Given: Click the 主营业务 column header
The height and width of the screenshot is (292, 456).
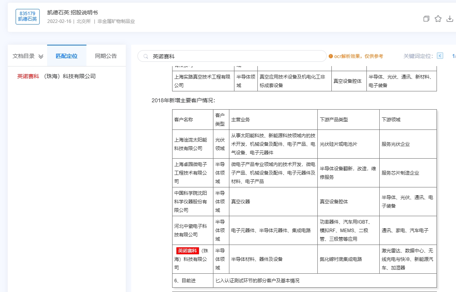Looking at the screenshot, I should point(273,120).
